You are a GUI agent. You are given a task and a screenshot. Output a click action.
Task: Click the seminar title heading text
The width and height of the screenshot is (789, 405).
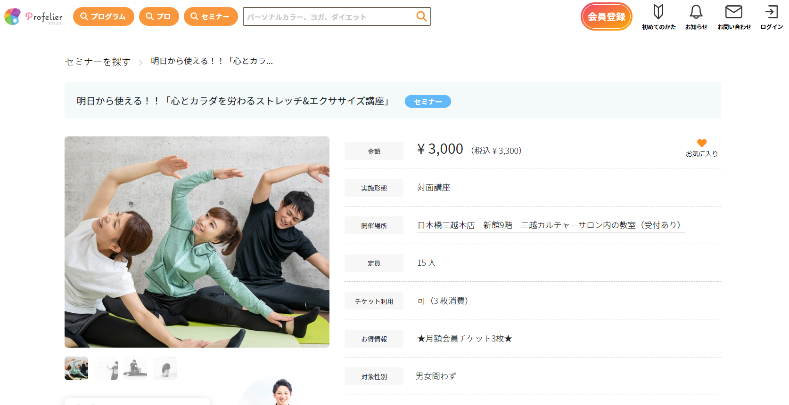[234, 101]
